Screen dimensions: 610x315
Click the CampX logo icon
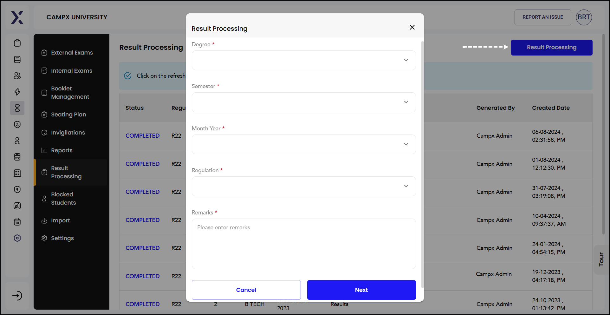tap(17, 17)
